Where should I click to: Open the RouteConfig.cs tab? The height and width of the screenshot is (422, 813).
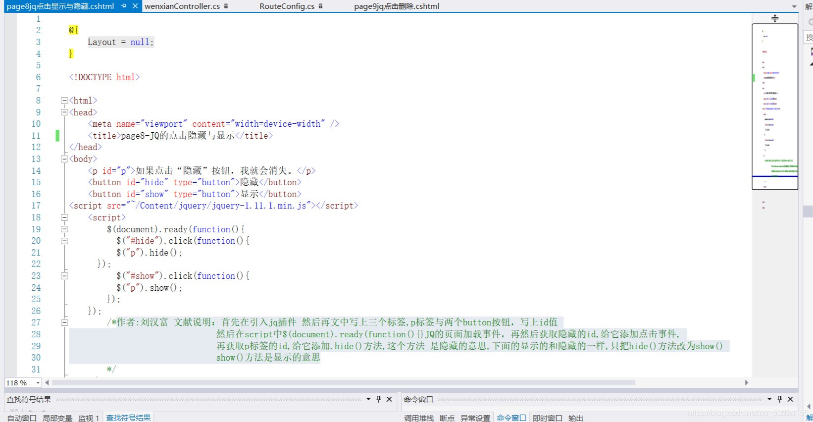click(x=287, y=6)
